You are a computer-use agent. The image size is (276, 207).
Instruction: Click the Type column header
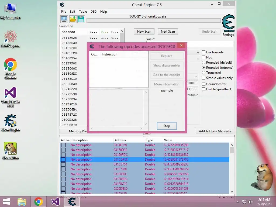[149, 140]
